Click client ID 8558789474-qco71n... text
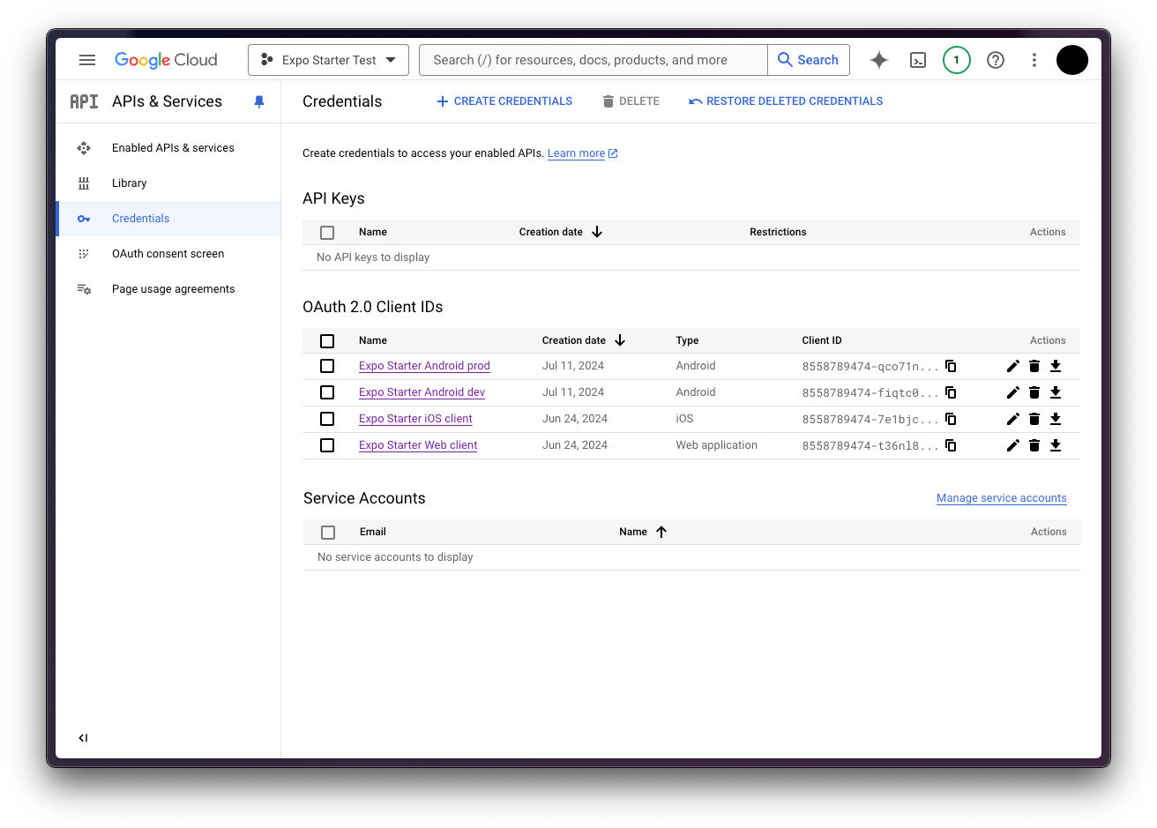The height and width of the screenshot is (828, 1157). click(x=870, y=367)
